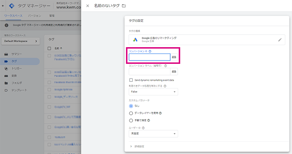Screen dimensions: 292x154
Task: Focus the Conversion Label input field
Action: click(149, 71)
